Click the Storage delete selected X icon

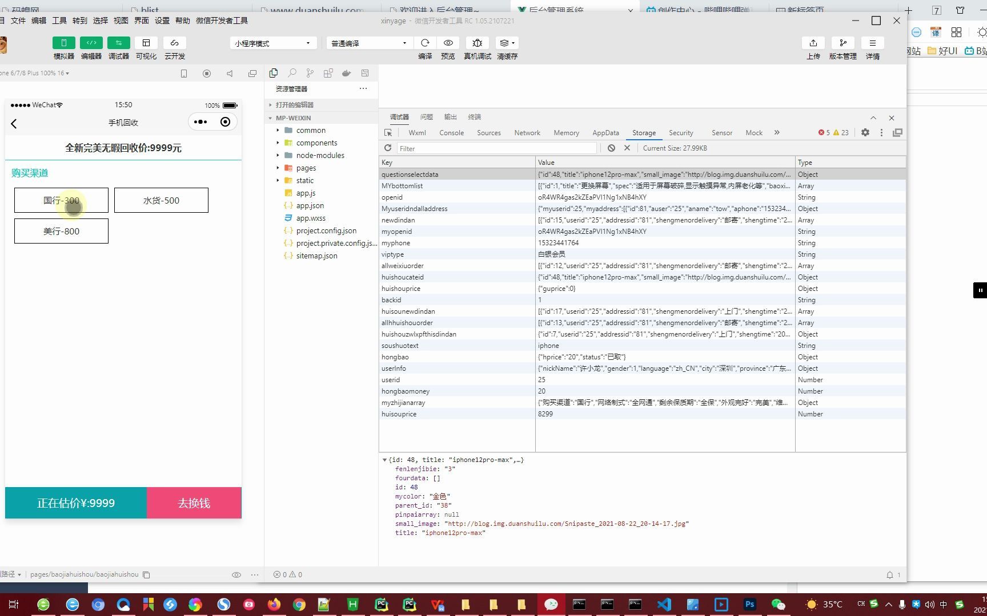pyautogui.click(x=627, y=148)
